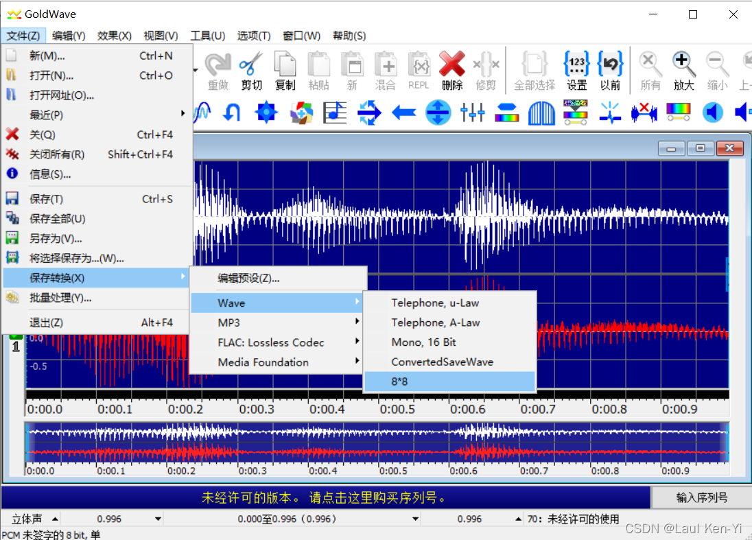The image size is (752, 540).
Task: Click the Enter Serial Number (输入序列号) button
Action: (x=701, y=497)
